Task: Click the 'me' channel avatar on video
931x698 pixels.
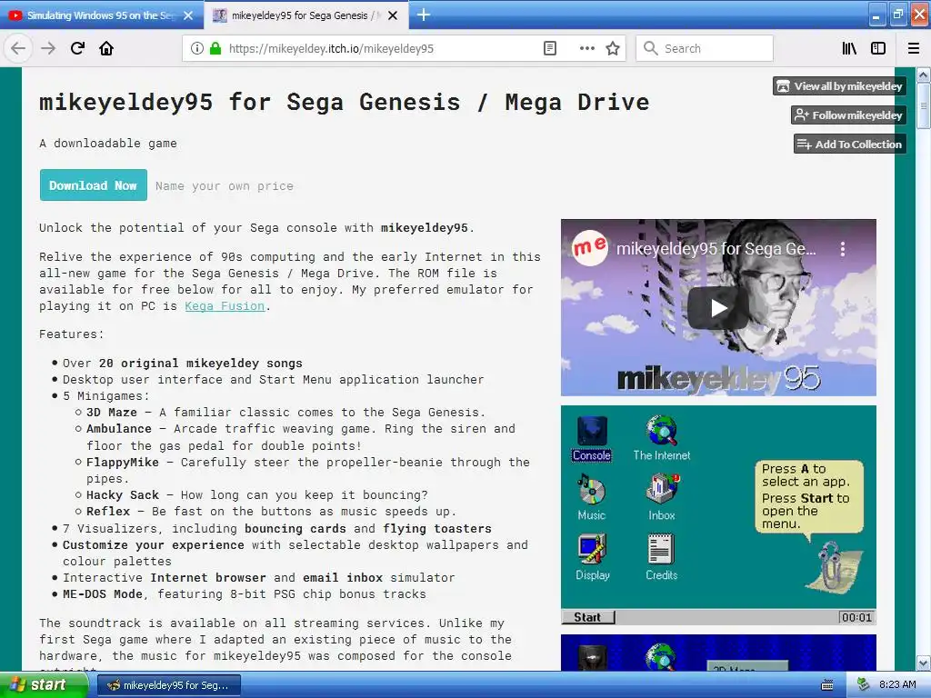Action: pos(589,247)
